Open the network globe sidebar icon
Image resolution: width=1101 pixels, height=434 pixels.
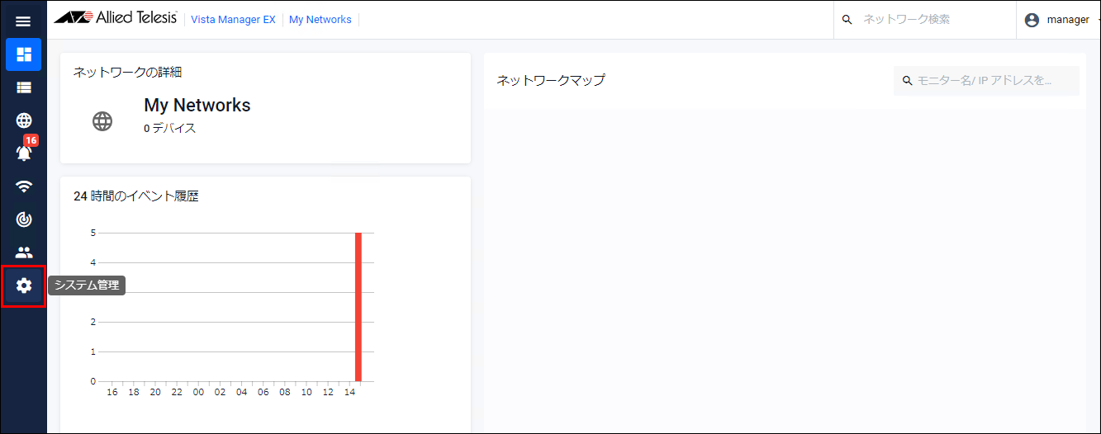point(23,120)
